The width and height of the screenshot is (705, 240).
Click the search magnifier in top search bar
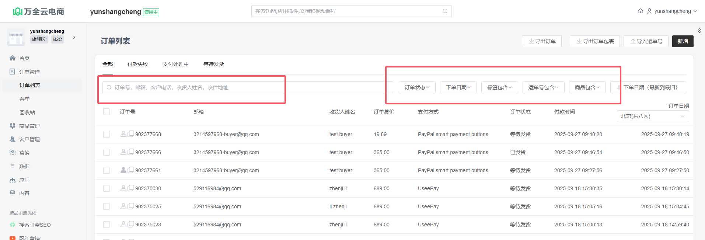point(445,11)
